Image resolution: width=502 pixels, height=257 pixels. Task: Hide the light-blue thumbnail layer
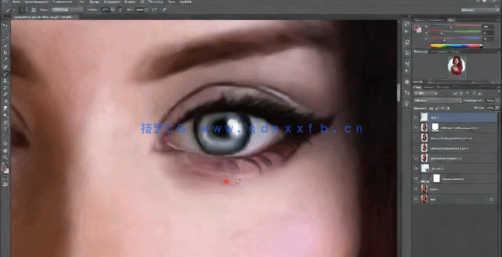416,169
